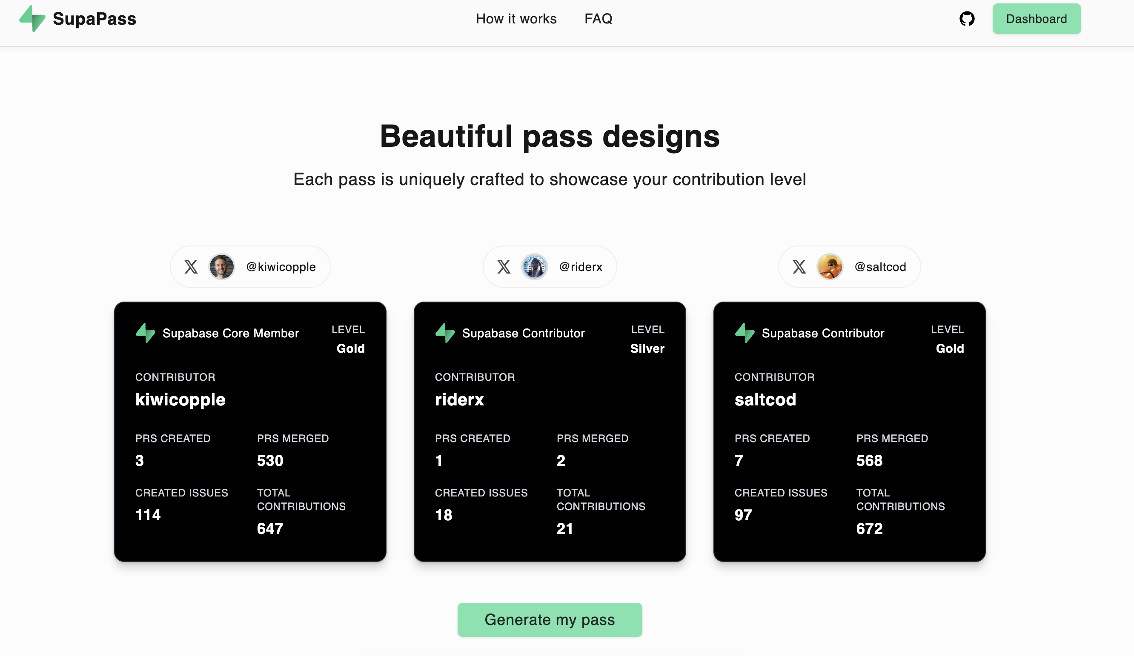Viewport: 1134px width, 656px height.
Task: Click Supabase bolt icon on riderx card
Action: coord(445,333)
